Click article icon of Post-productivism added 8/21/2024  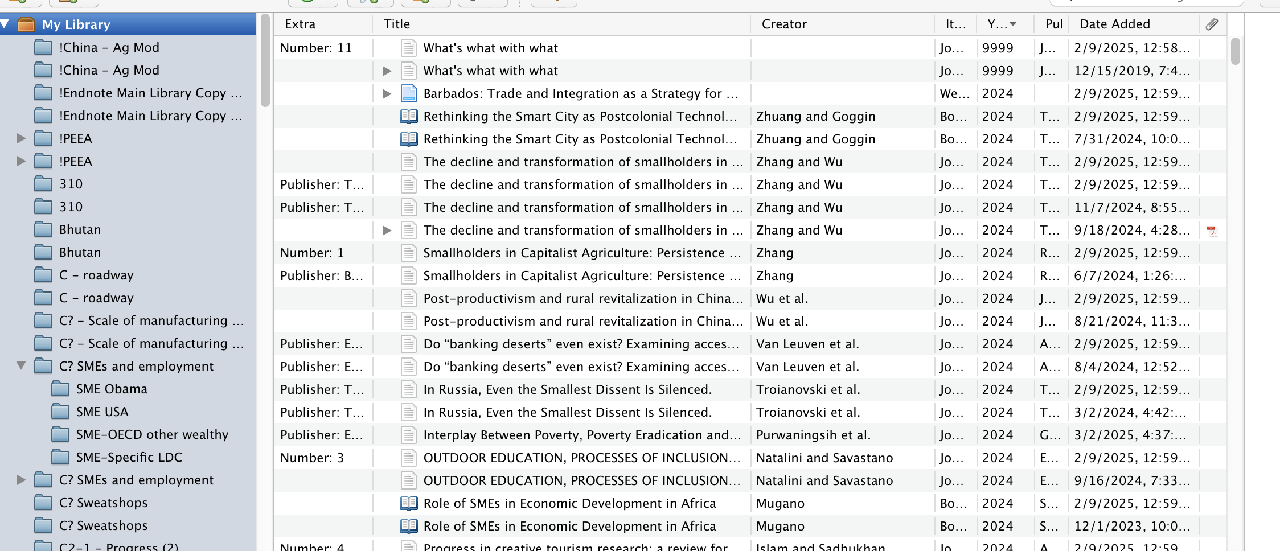(x=408, y=321)
